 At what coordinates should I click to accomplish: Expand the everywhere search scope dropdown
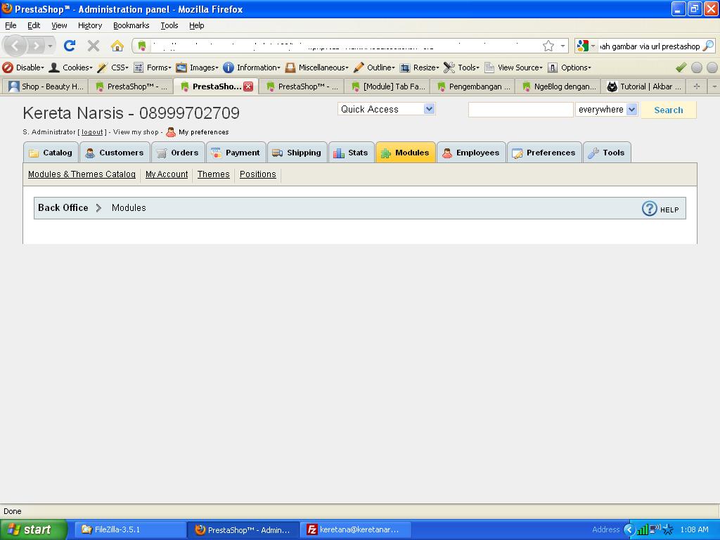pos(632,109)
